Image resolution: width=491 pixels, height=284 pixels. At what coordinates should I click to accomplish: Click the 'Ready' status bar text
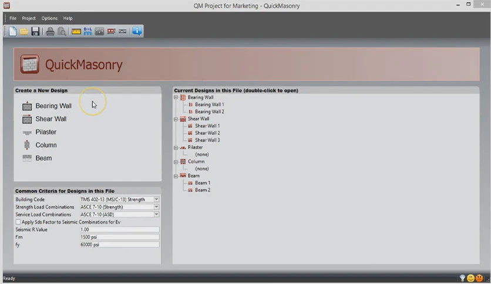9,278
